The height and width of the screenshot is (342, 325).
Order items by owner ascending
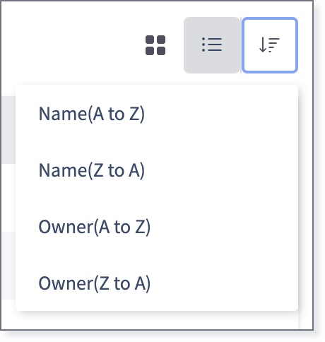[157, 227]
